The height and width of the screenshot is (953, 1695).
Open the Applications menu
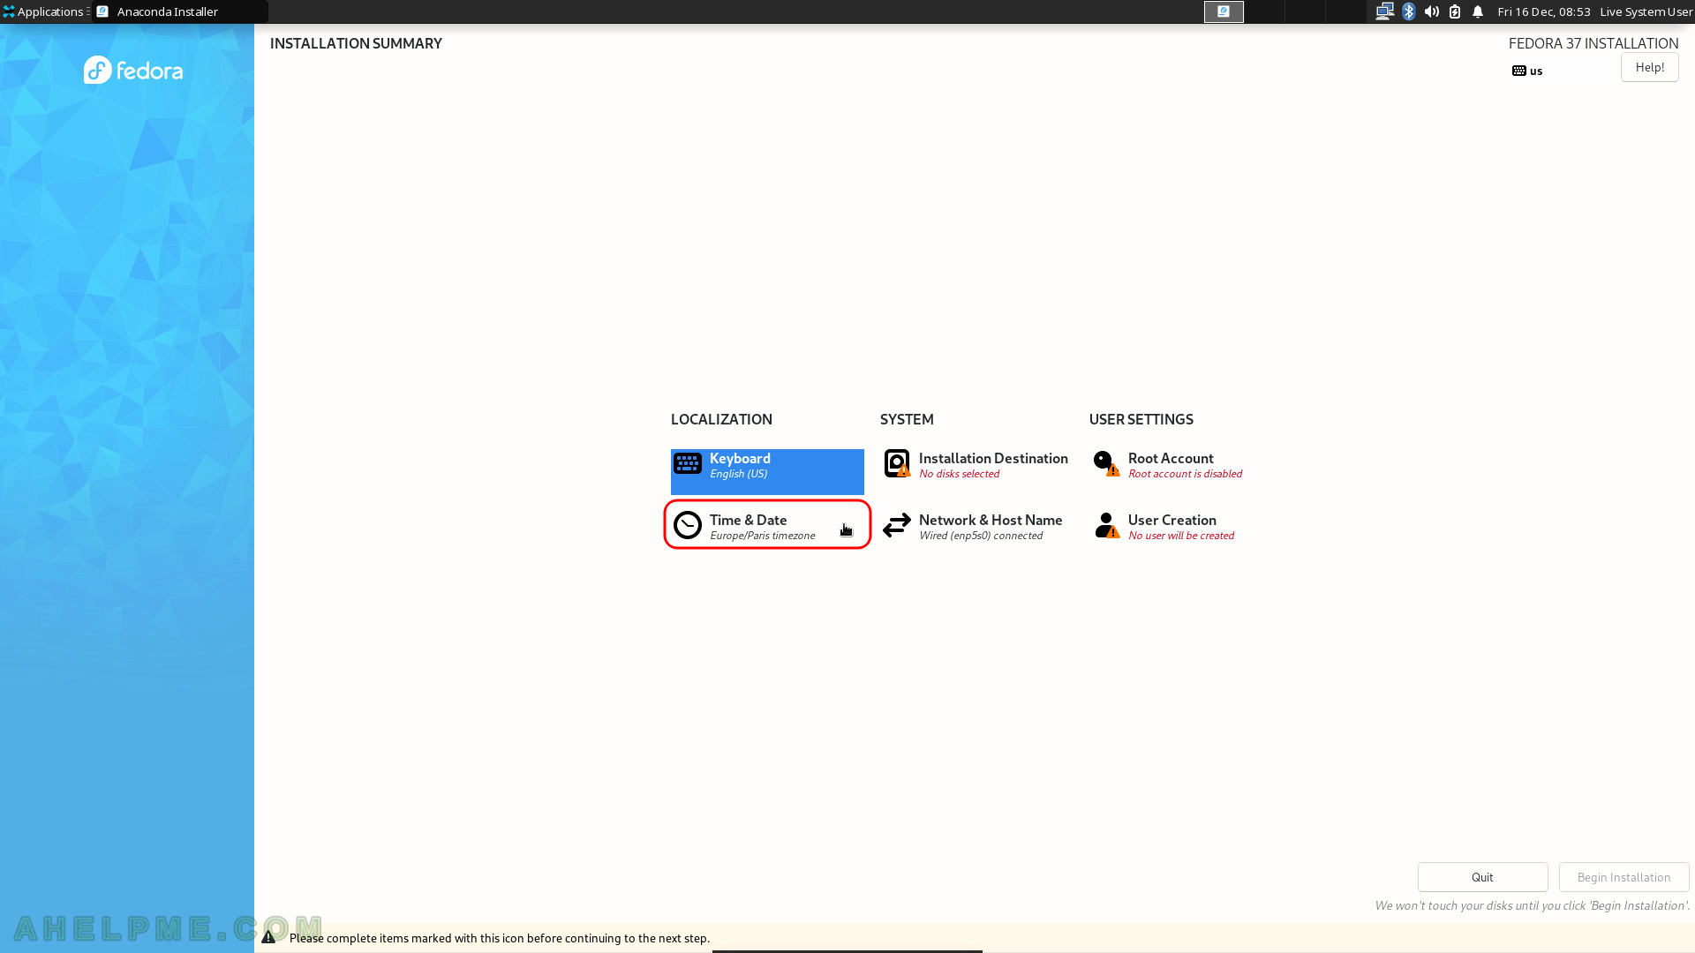point(44,11)
